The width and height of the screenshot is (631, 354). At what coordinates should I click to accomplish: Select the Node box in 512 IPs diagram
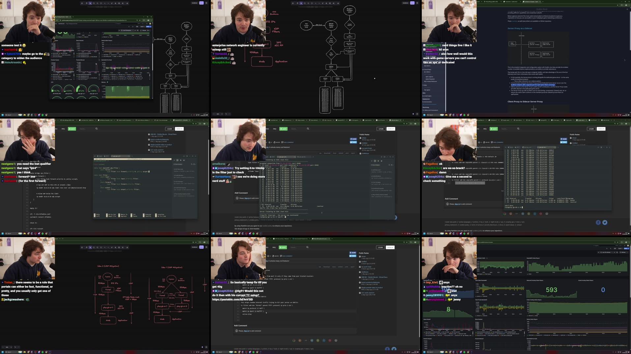pyautogui.click(x=262, y=62)
